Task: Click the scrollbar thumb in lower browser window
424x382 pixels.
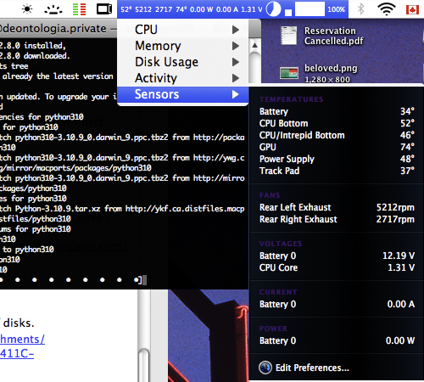Action: pos(145,365)
